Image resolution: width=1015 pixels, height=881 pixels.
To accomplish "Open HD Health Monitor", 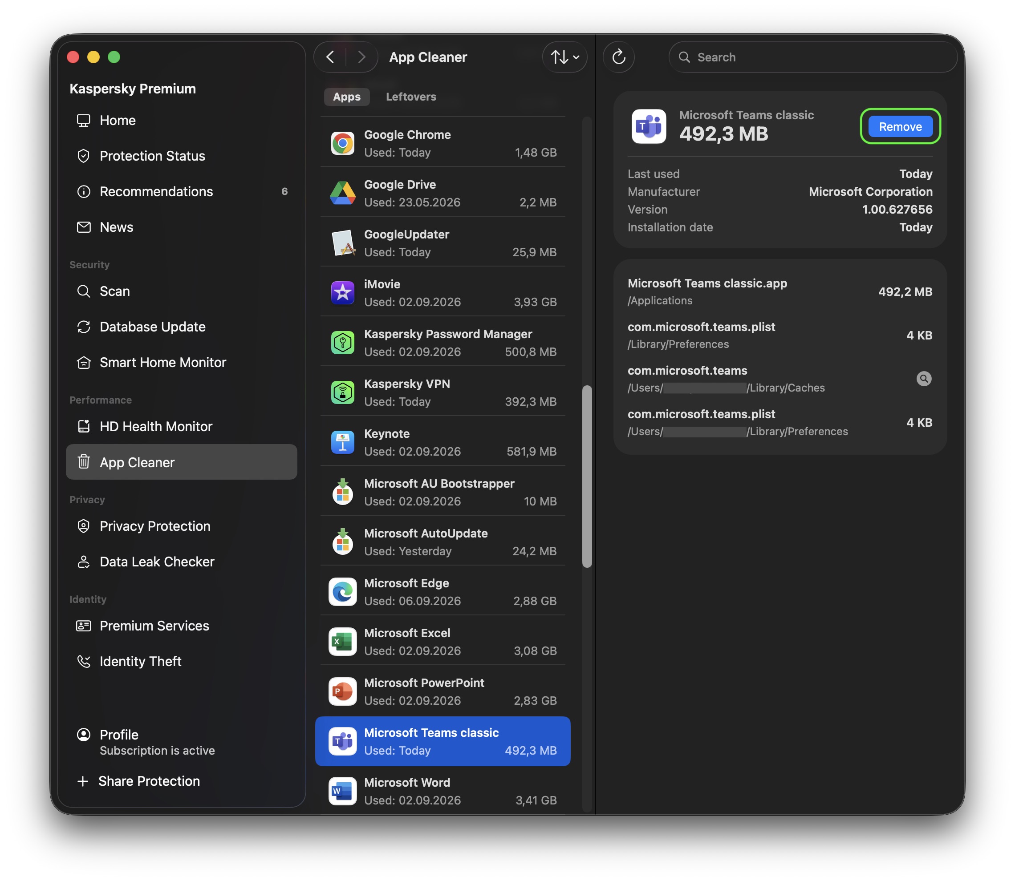I will click(181, 426).
